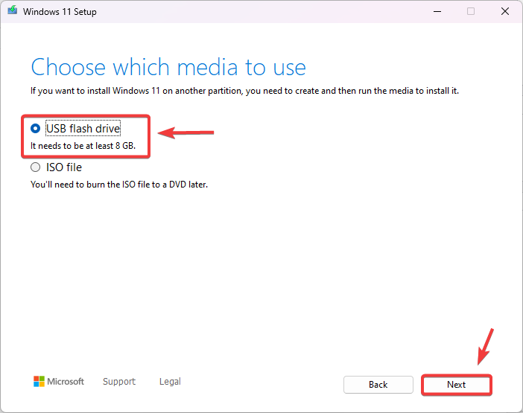Click the 'Windows 11 Setup' title text
The image size is (523, 413).
tap(60, 12)
